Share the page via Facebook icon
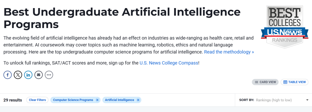Viewport: 312px width, 112px height. 8,75
